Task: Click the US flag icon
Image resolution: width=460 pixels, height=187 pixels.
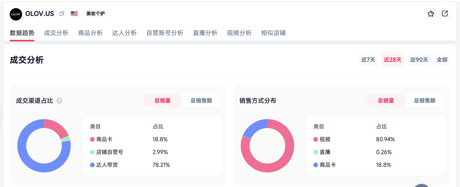Action: 74,14
